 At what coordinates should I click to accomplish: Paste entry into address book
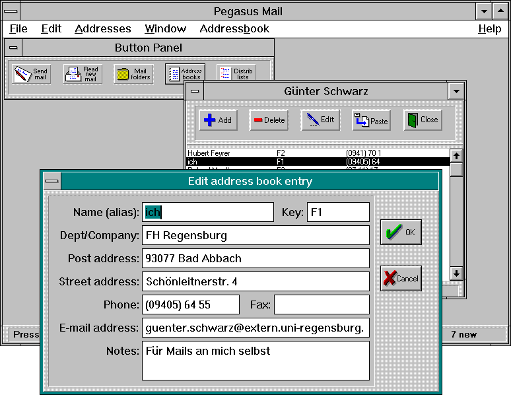pos(371,120)
